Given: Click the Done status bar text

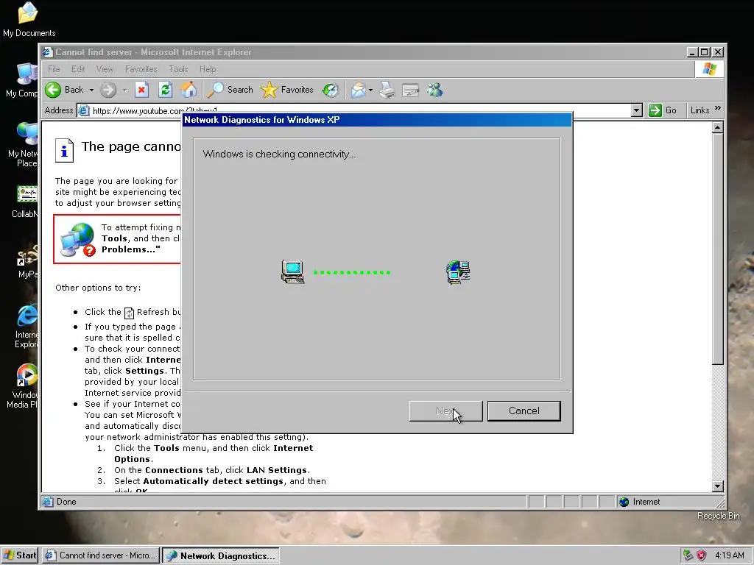Looking at the screenshot, I should click(x=66, y=502).
